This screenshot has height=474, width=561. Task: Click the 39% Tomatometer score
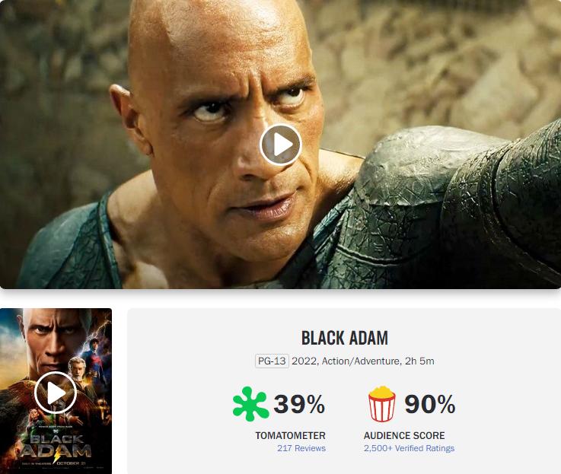(299, 404)
